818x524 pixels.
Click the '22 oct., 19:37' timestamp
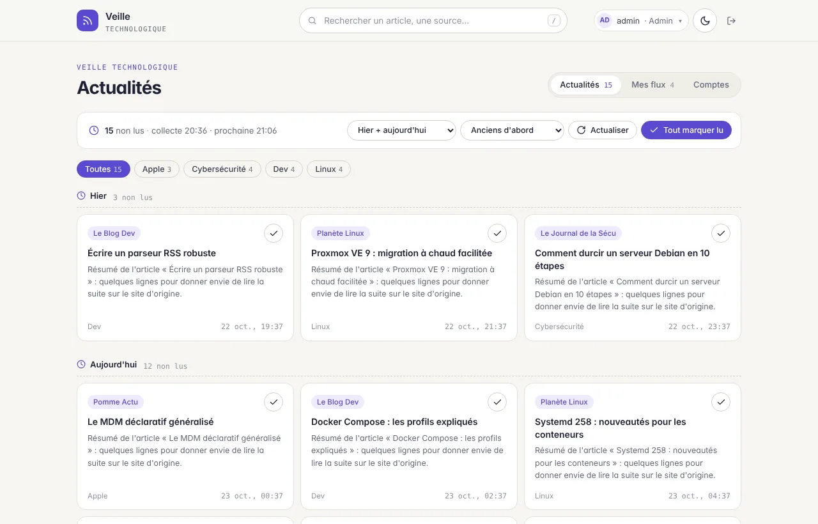coord(252,327)
